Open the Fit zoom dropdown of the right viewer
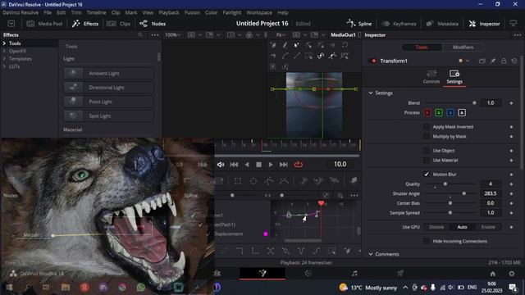Viewport: 525px width, 295px height. pyautogui.click(x=281, y=34)
